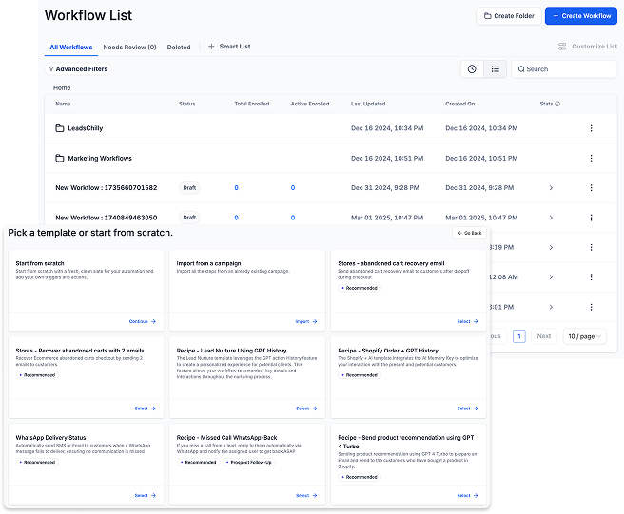
Task: Switch to list view icon
Action: 495,69
